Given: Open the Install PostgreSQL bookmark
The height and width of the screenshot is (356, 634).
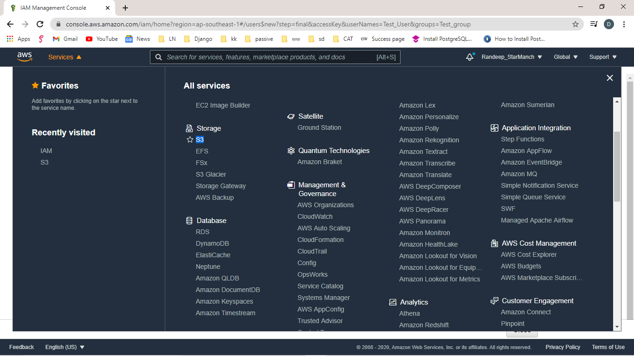Looking at the screenshot, I should click(442, 39).
